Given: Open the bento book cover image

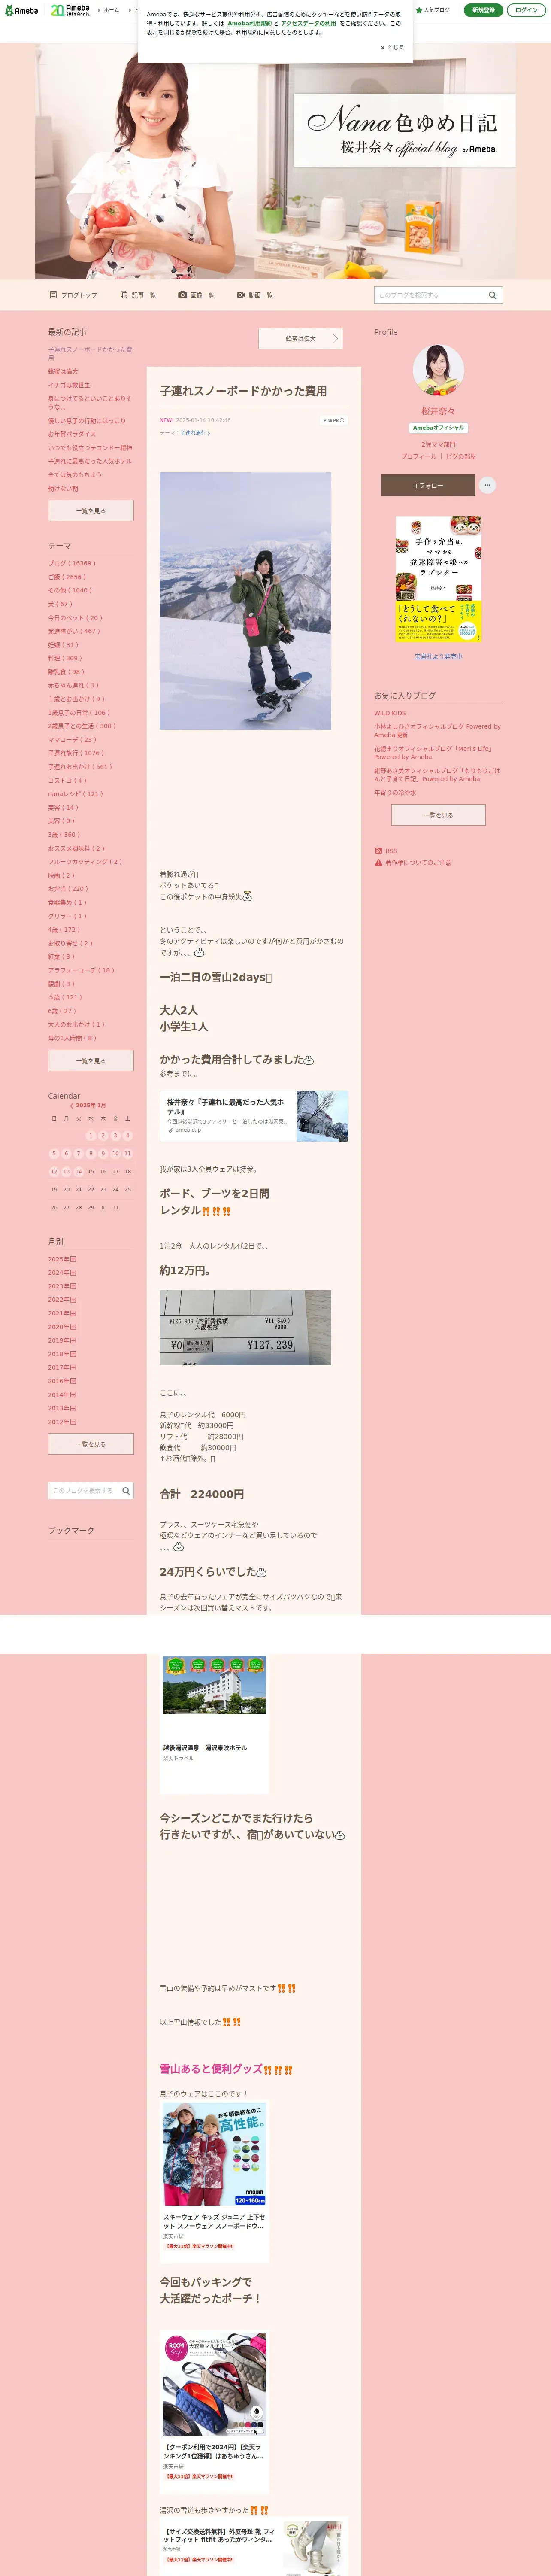Looking at the screenshot, I should pos(438,580).
